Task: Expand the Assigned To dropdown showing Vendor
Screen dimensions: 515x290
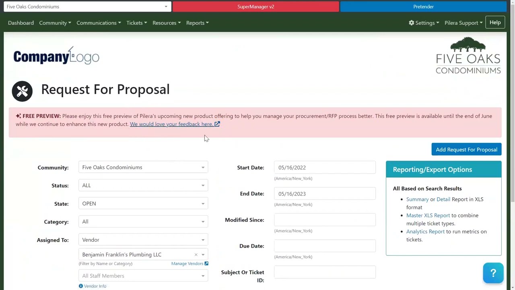Action: (143, 240)
